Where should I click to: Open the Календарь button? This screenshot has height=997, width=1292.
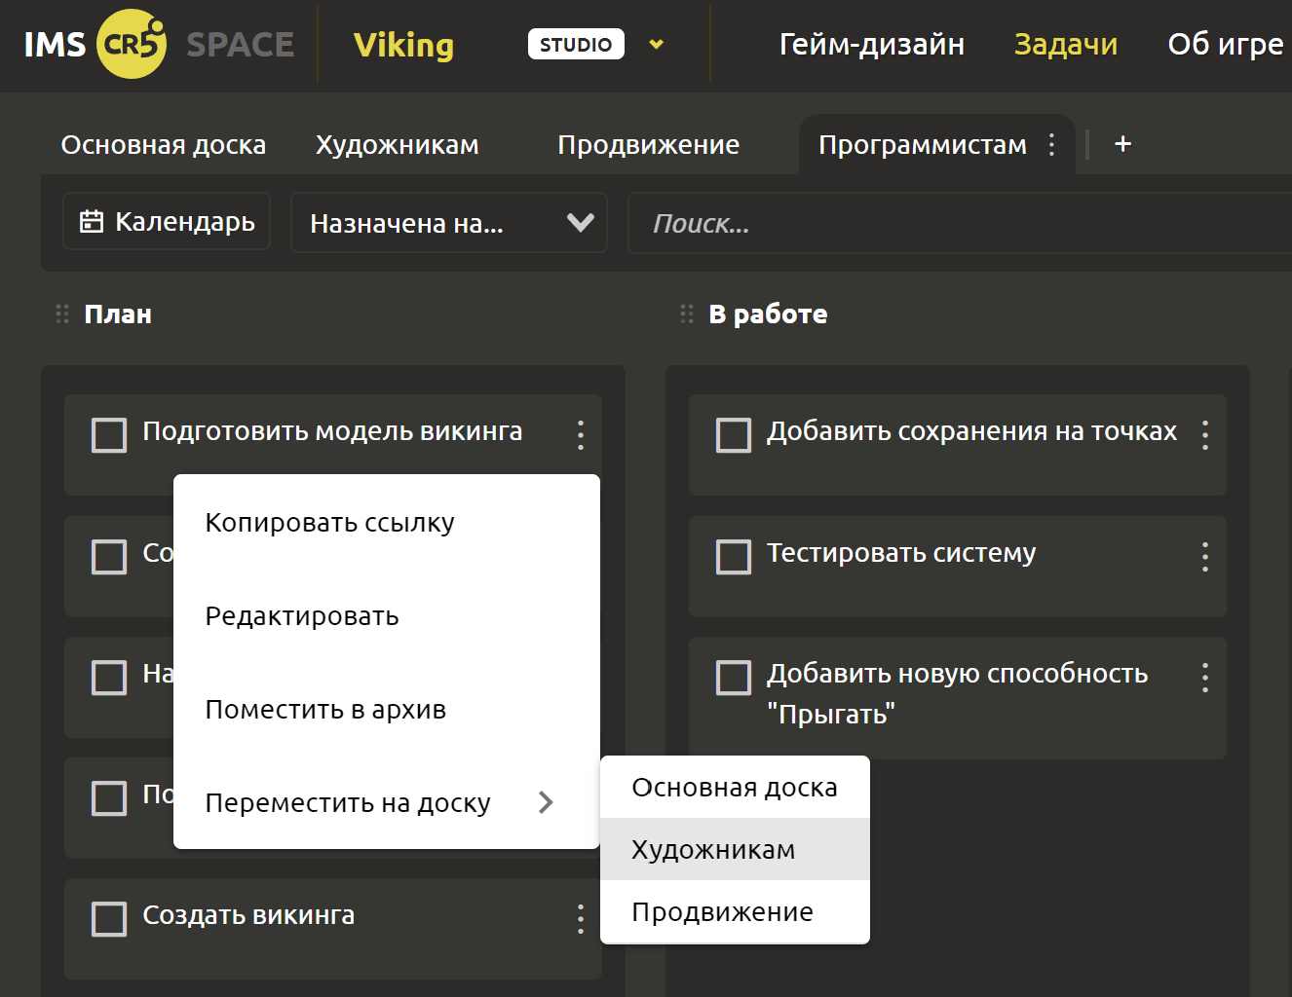click(x=167, y=222)
